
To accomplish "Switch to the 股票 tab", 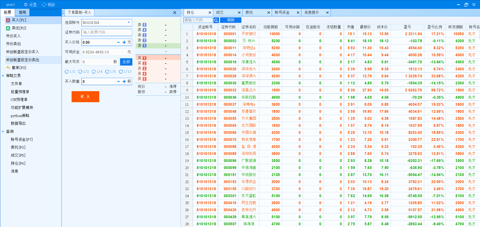I will 8,12.
